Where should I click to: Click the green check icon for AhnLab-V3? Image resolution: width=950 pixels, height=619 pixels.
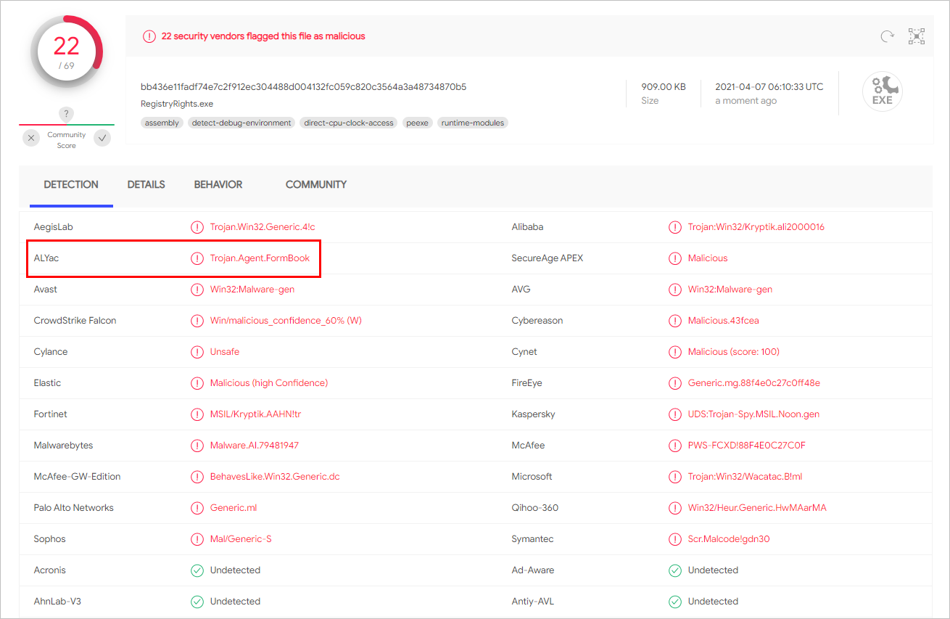point(197,602)
